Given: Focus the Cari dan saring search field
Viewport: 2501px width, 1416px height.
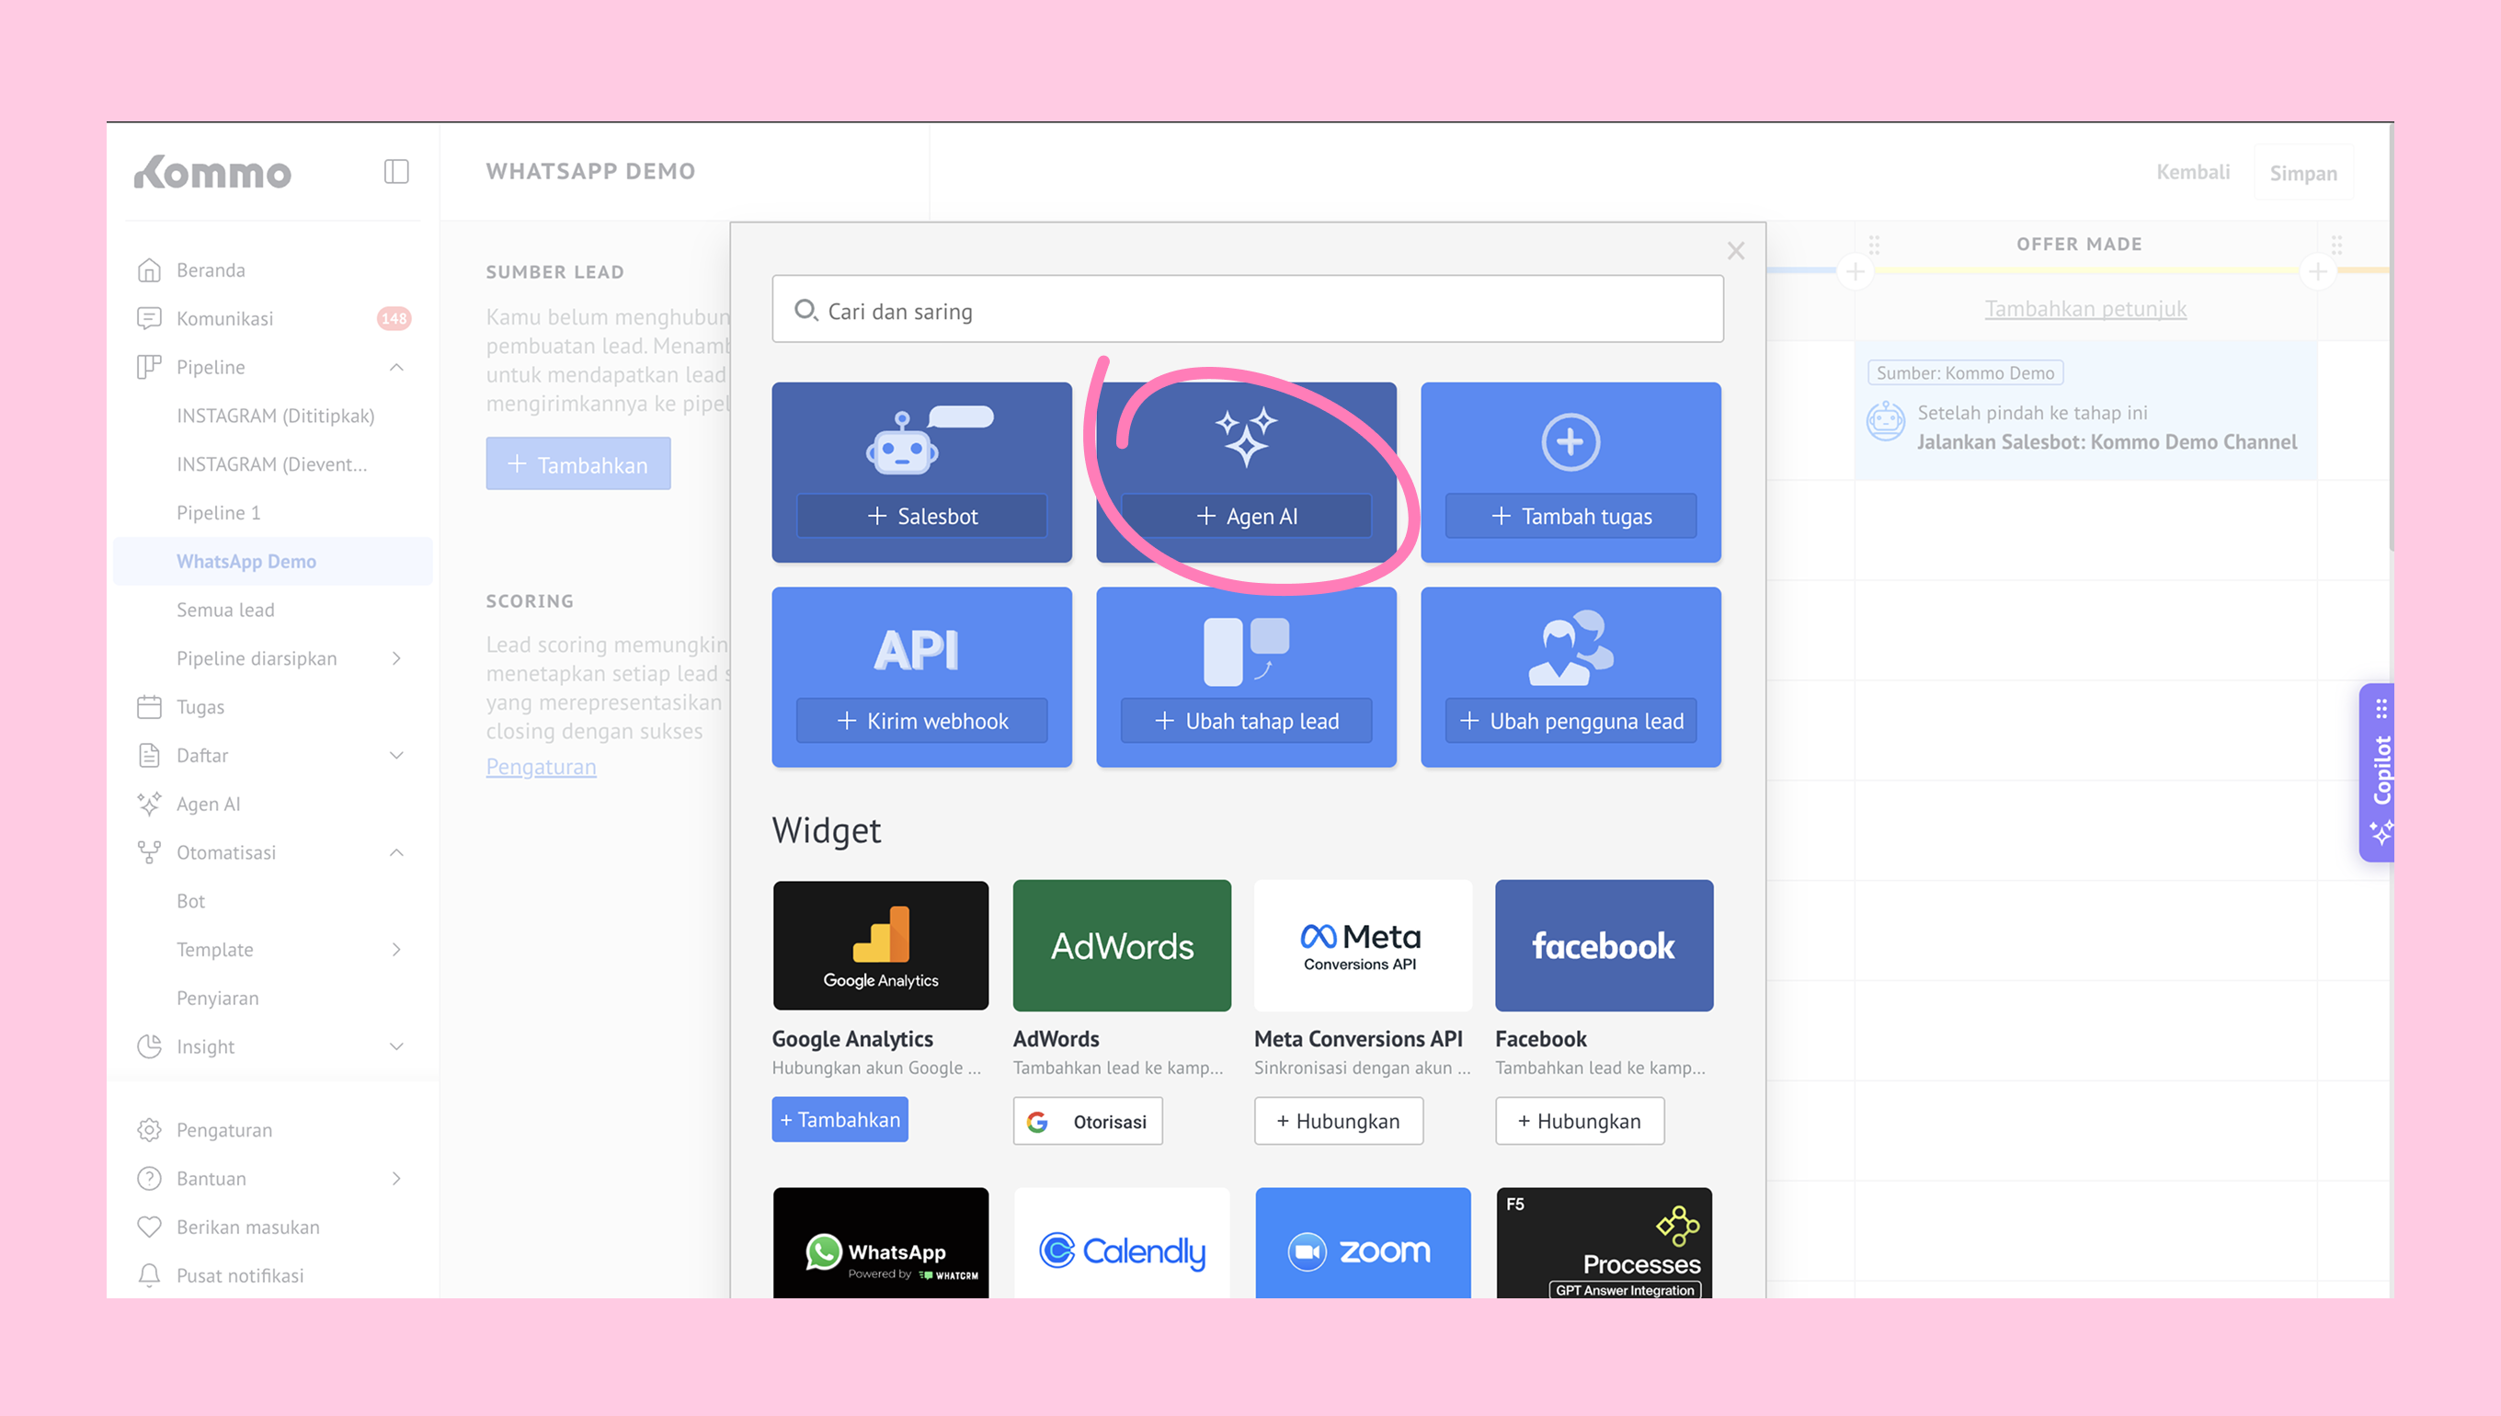Looking at the screenshot, I should pyautogui.click(x=1247, y=310).
